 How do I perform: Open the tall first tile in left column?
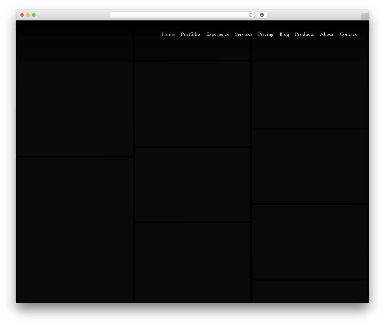click(75, 88)
